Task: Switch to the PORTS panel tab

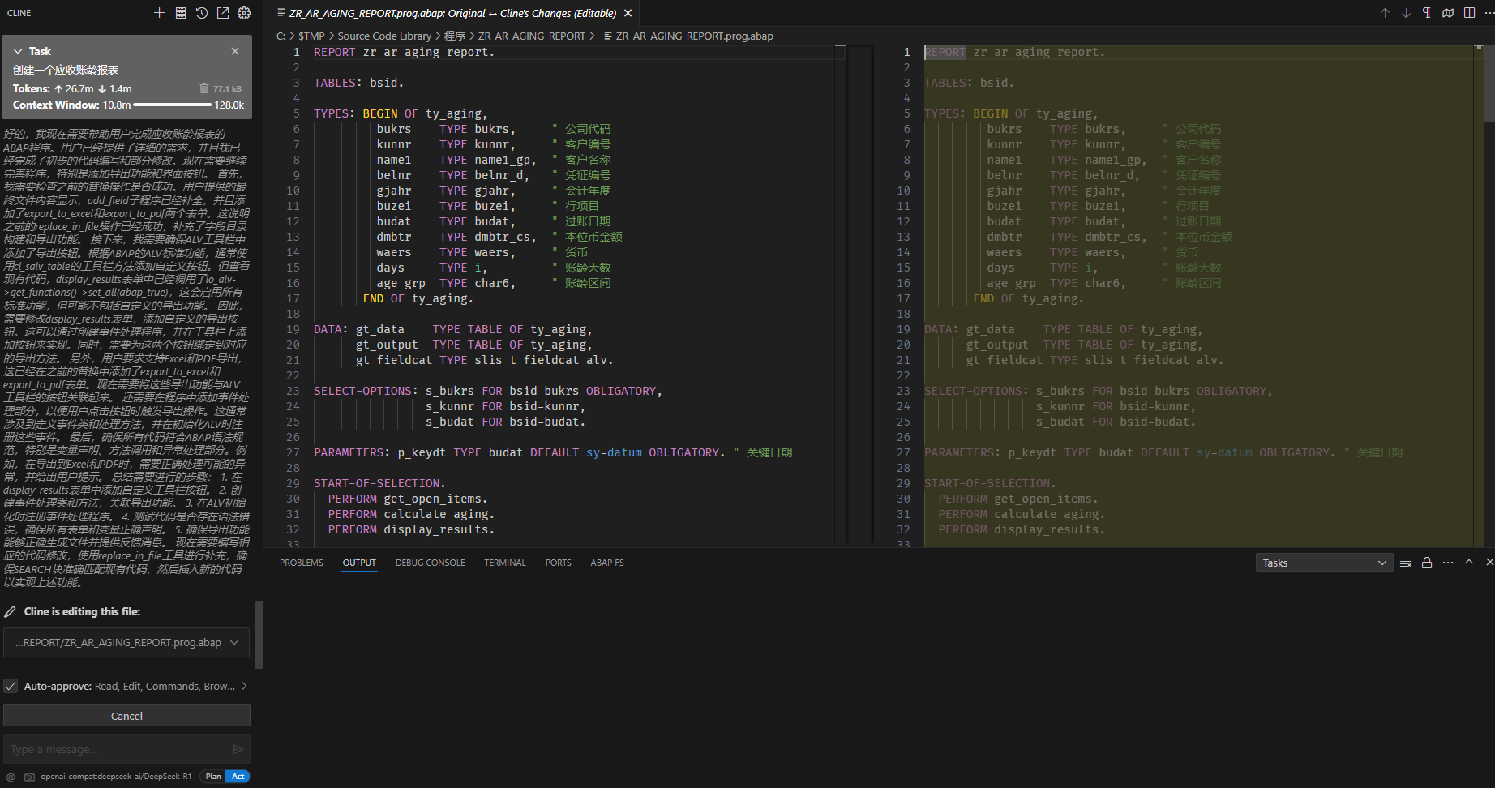Action: coord(559,563)
